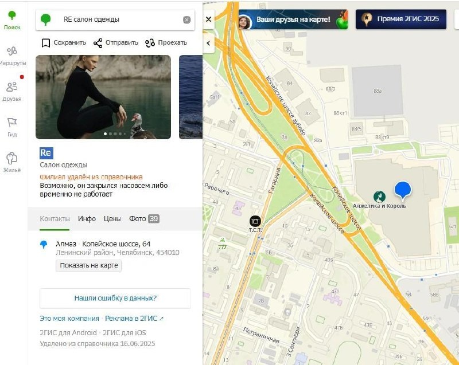The width and height of the screenshot is (459, 365).
Task: Collapse the side panel with the arrow
Action: point(208,43)
